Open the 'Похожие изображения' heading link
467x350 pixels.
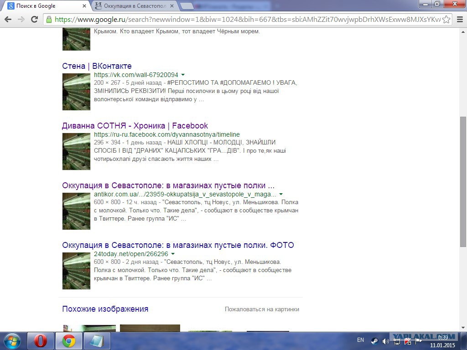[x=105, y=309]
